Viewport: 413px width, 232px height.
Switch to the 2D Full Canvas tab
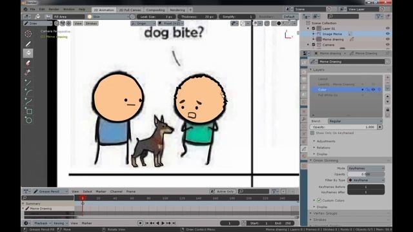[x=130, y=10]
